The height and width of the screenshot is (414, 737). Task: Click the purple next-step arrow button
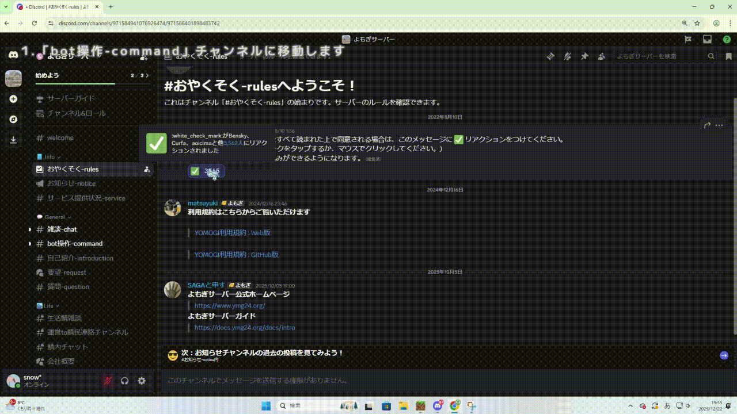pyautogui.click(x=724, y=355)
